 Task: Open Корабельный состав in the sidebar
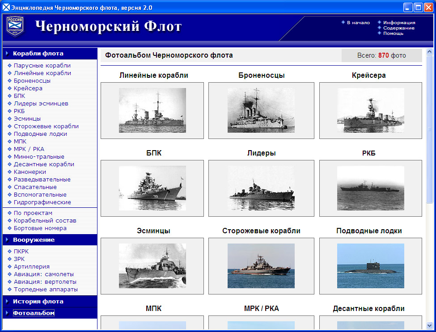pyautogui.click(x=45, y=221)
